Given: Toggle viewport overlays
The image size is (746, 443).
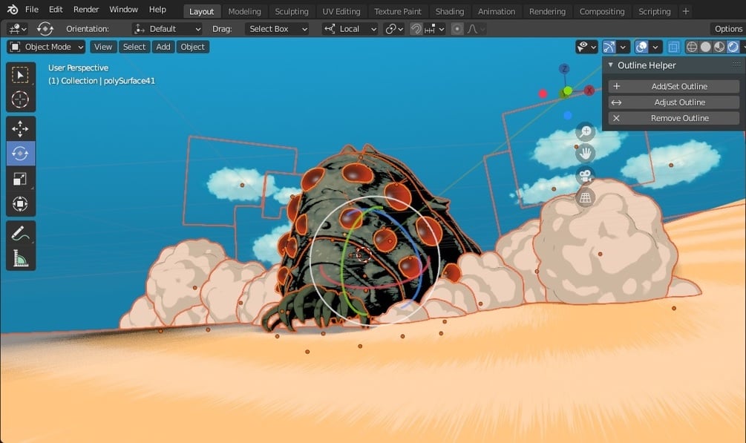Looking at the screenshot, I should click(x=641, y=47).
